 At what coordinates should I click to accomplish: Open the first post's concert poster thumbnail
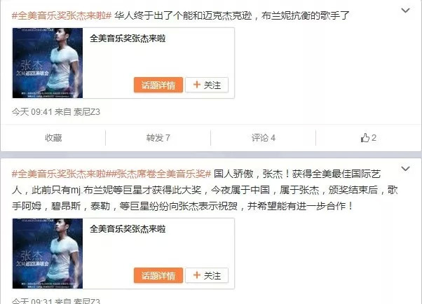click(48, 63)
